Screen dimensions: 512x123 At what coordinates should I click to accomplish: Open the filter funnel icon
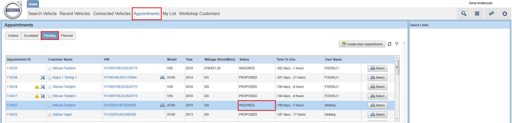tap(397, 44)
